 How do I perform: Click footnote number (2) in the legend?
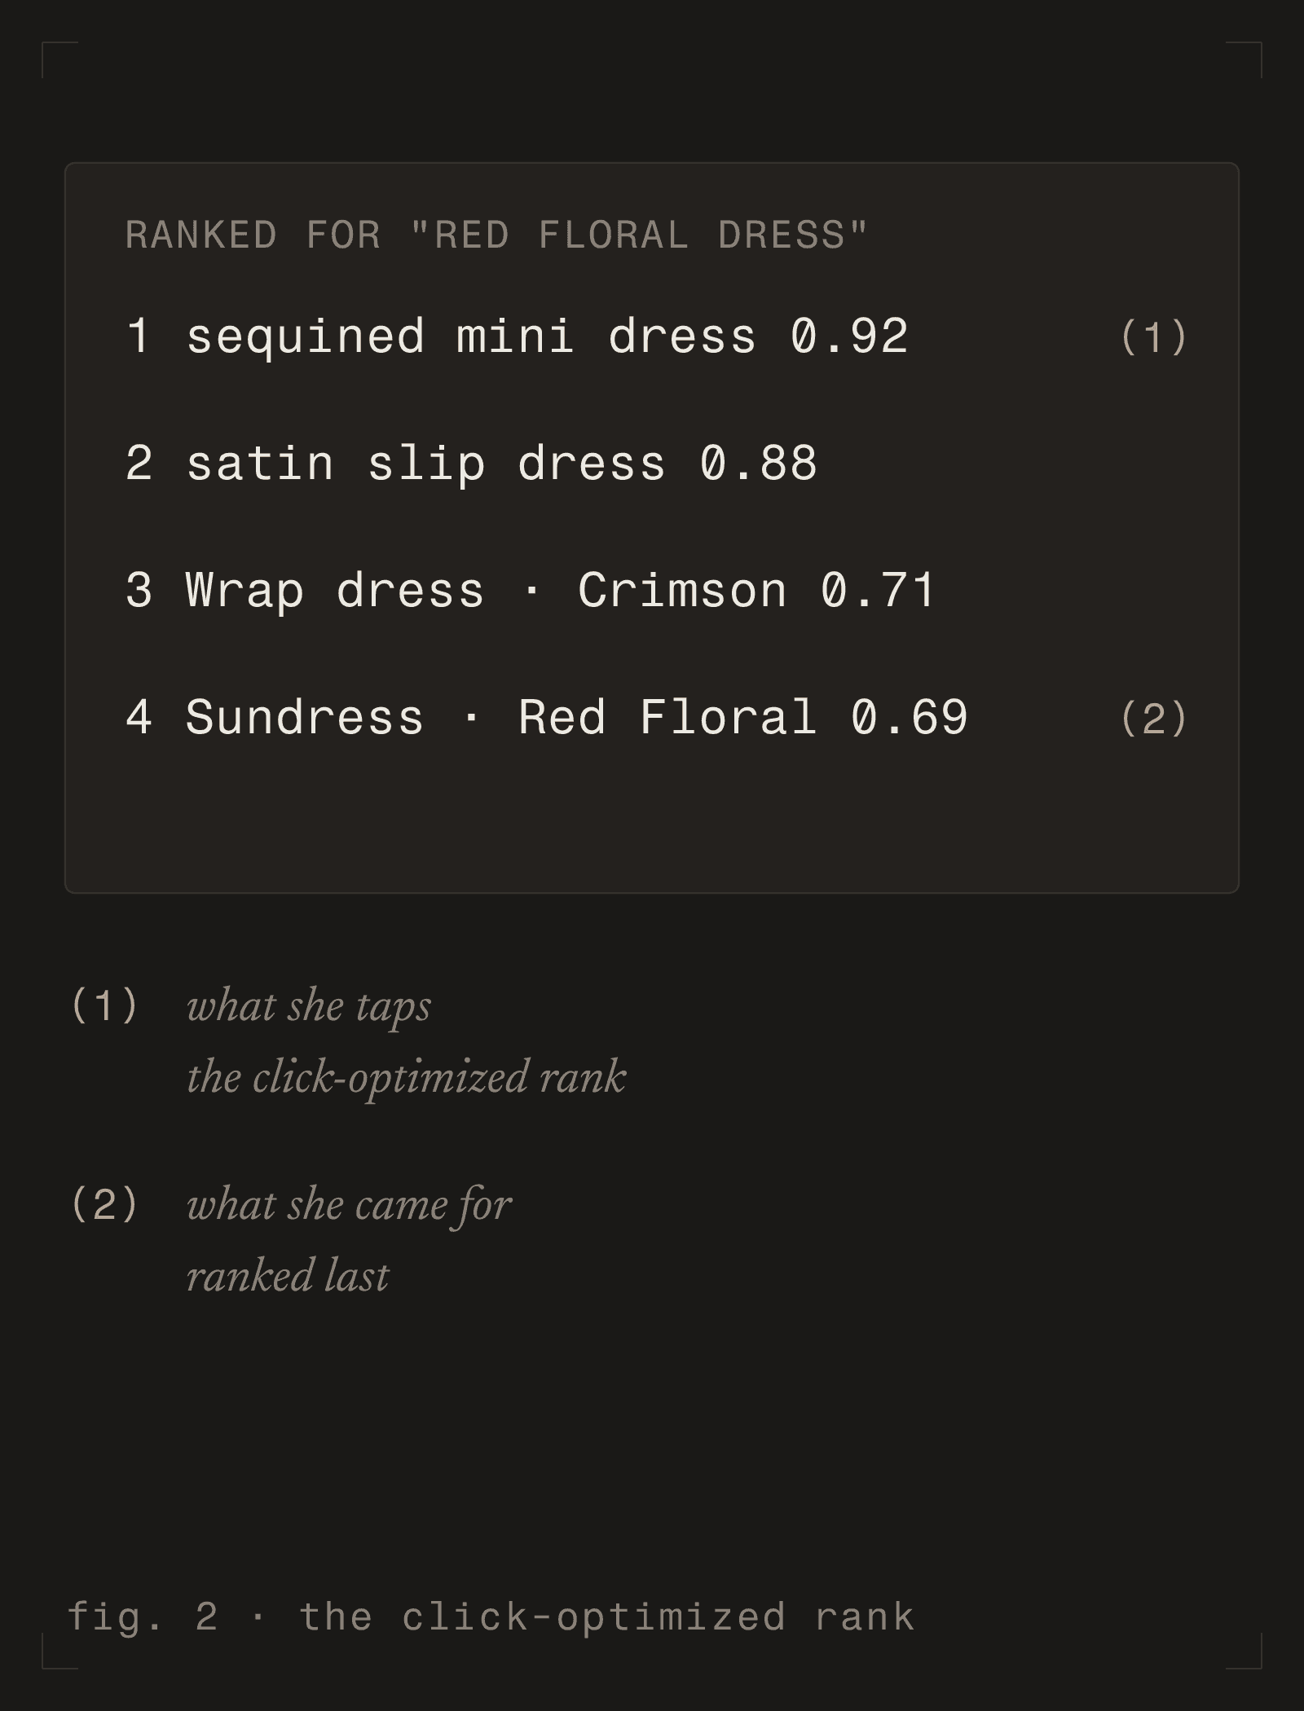coord(104,1204)
